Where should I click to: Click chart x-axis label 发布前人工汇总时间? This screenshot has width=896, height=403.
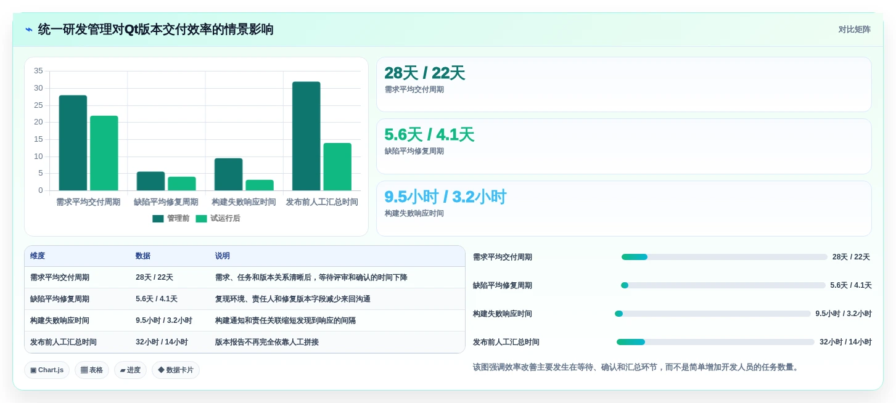pyautogui.click(x=322, y=202)
